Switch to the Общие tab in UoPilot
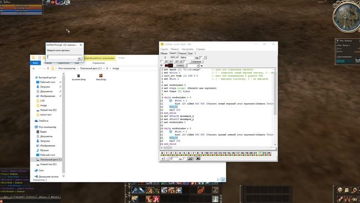 [164, 54]
